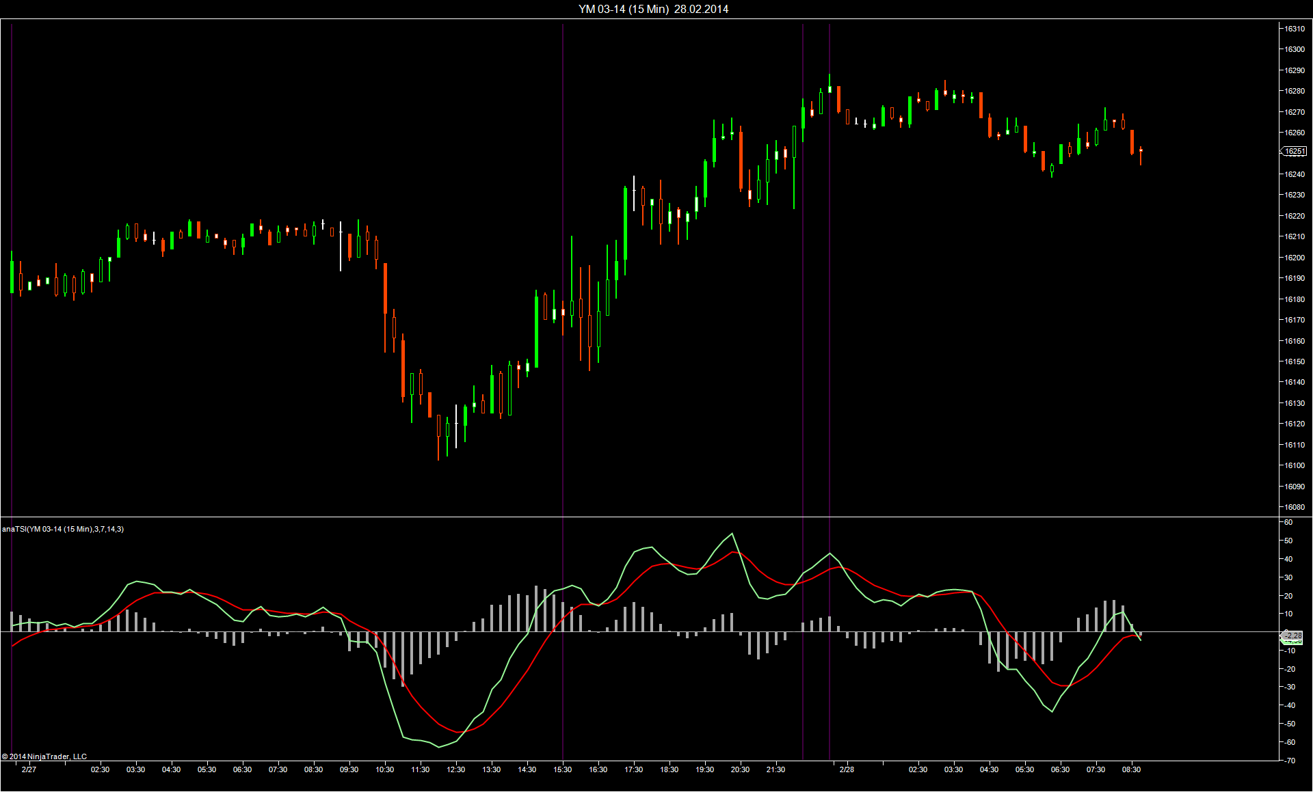This screenshot has height=792, width=1313.
Task: Click the last 08:30 time axis label
Action: 1131,769
